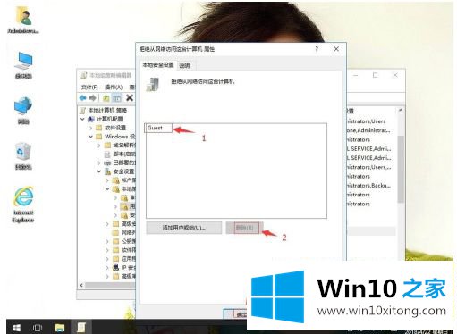Open the Administrator desktop icon

click(x=23, y=20)
